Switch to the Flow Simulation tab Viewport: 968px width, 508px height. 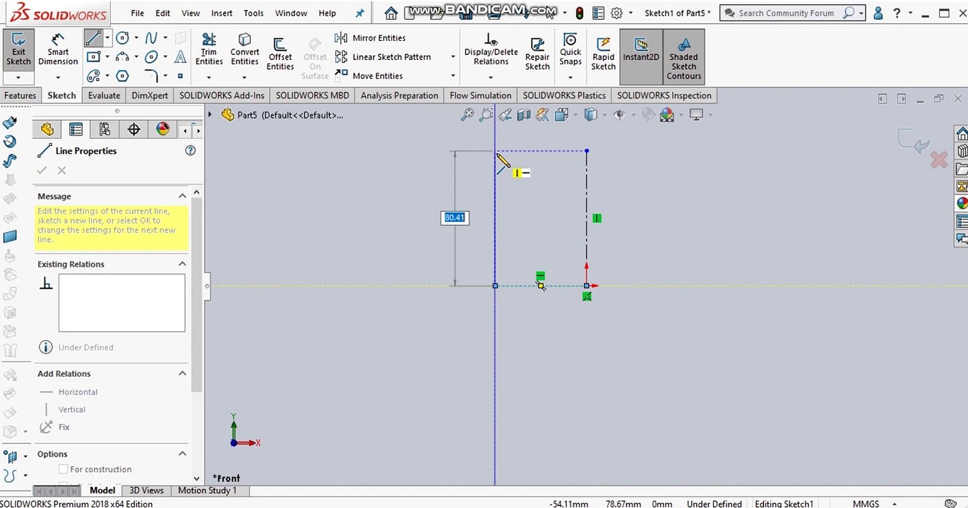pos(480,95)
